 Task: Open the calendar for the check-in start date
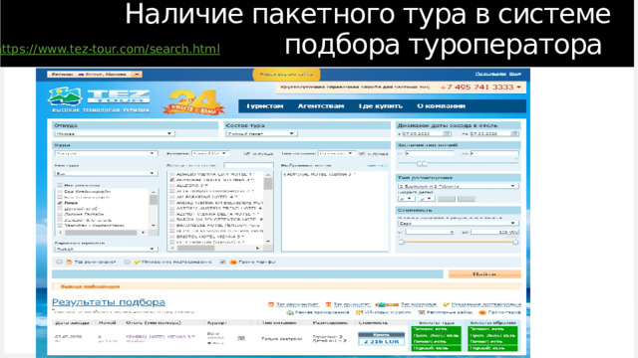(447, 133)
